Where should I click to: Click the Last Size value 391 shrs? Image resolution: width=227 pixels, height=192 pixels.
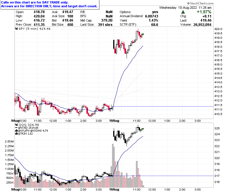click(x=105, y=24)
